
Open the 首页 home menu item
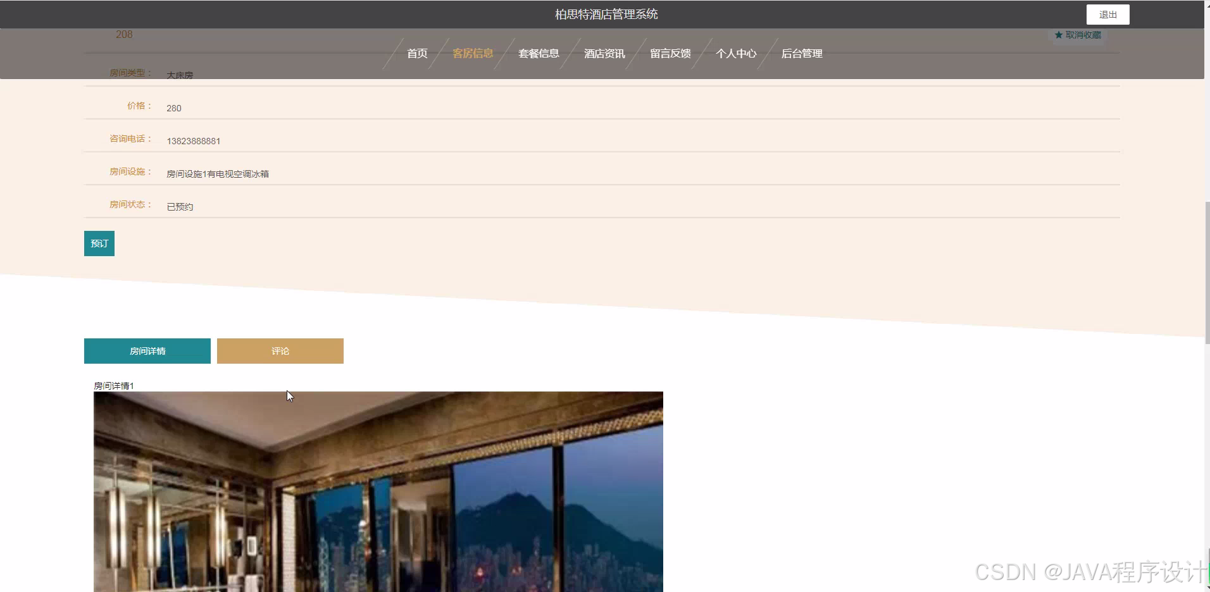[x=417, y=54]
